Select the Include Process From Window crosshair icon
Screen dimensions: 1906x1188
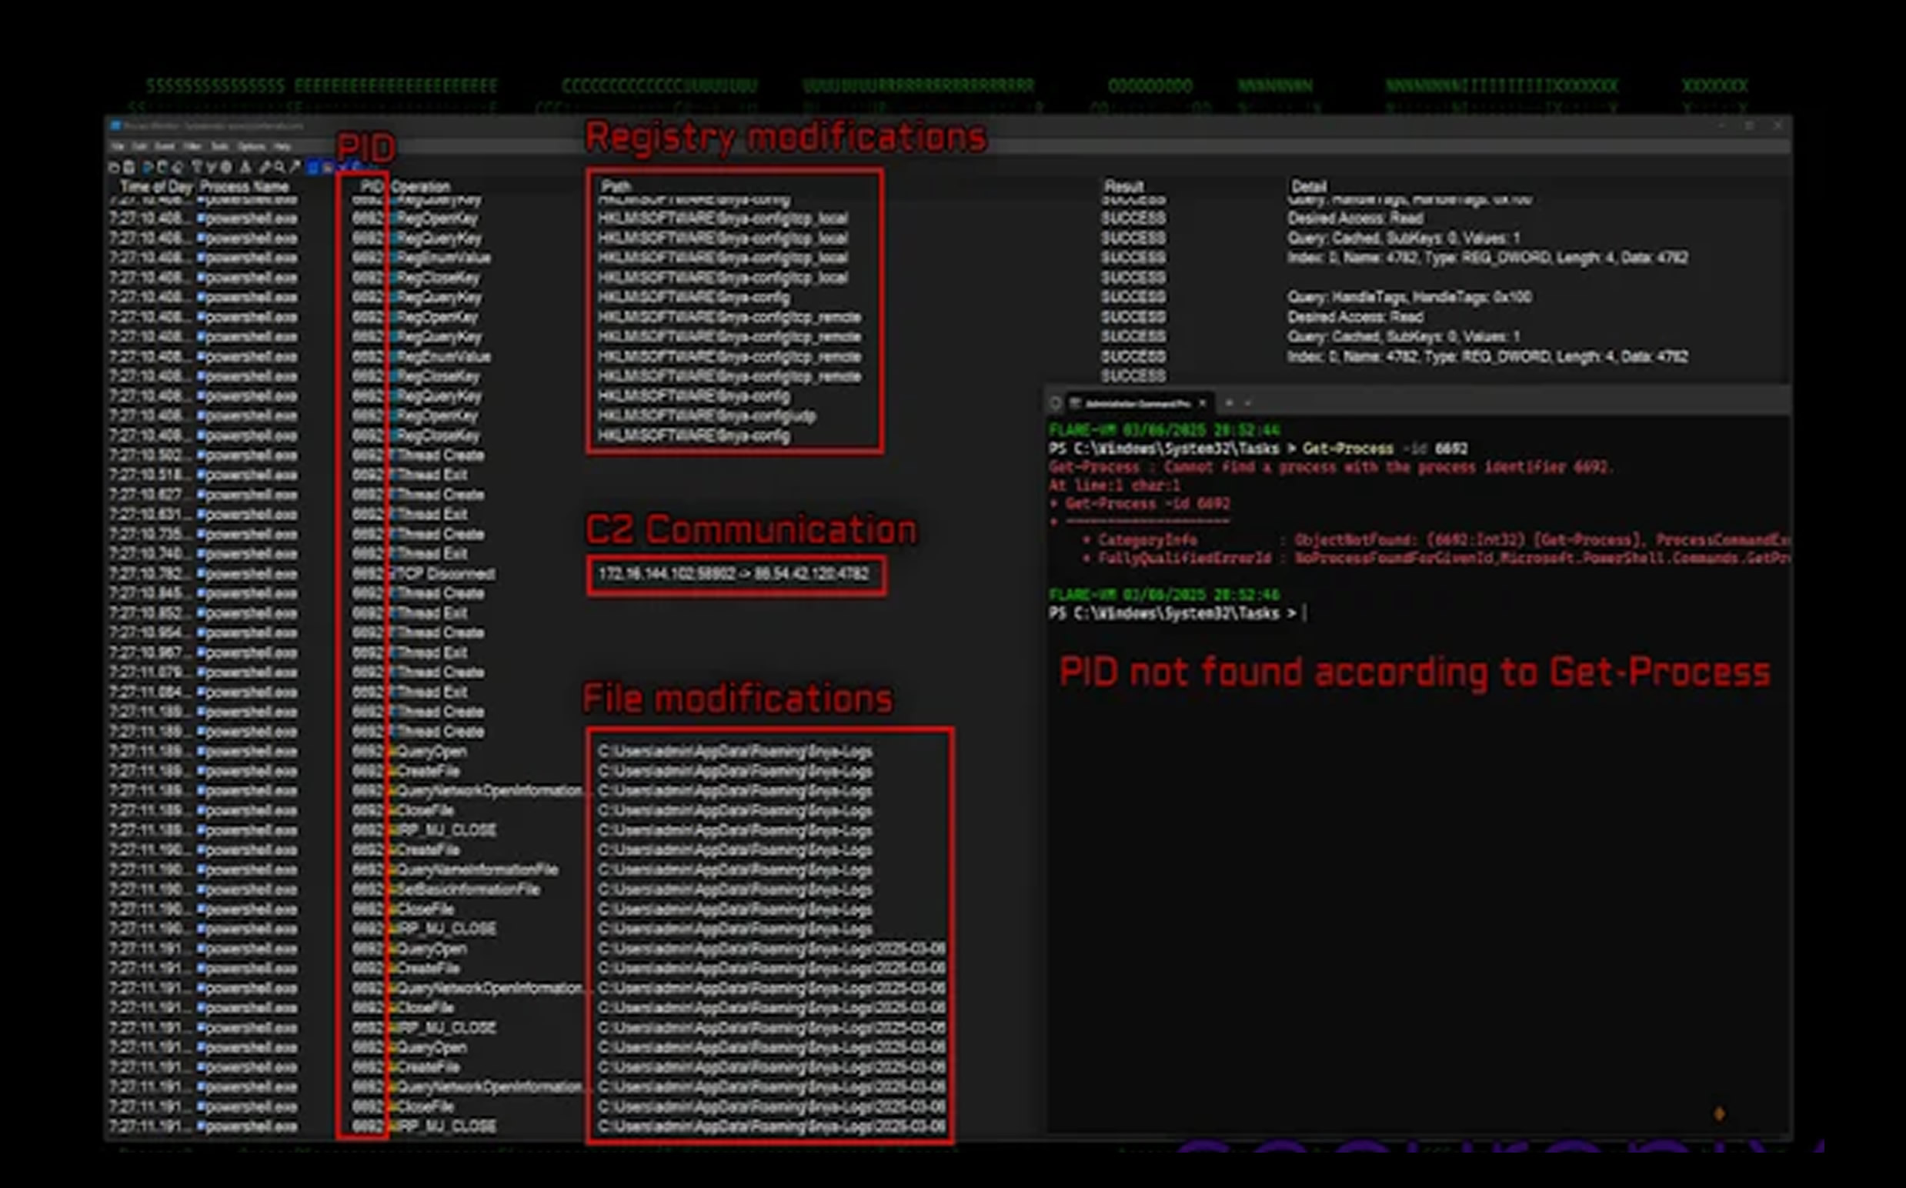225,166
